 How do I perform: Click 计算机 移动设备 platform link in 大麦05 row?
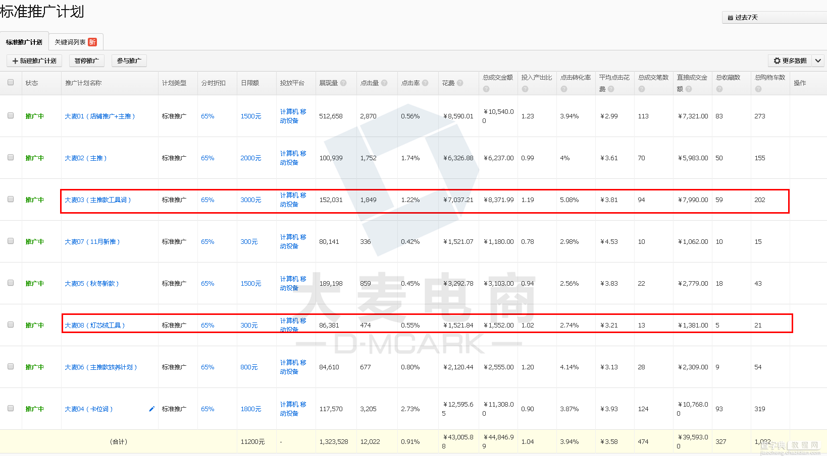pos(293,284)
